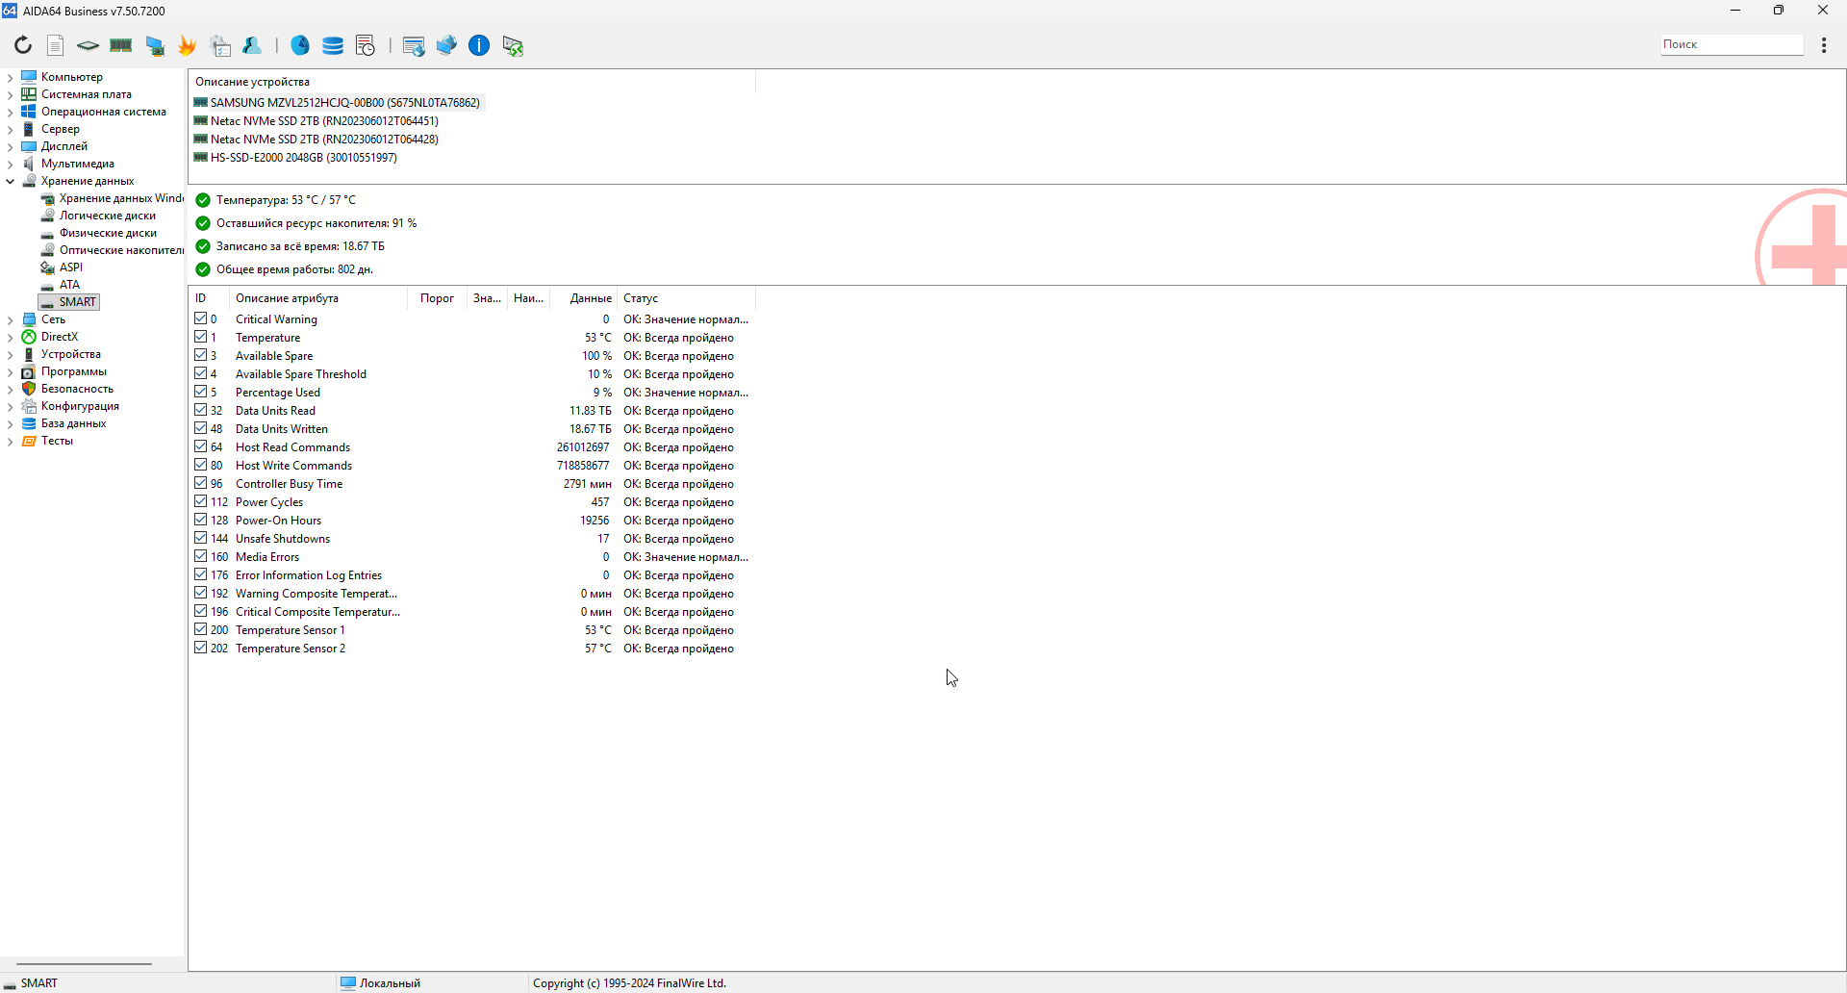Viewport: 1847px width, 993px height.
Task: Click the Описание устройства list header
Action: pyautogui.click(x=472, y=82)
